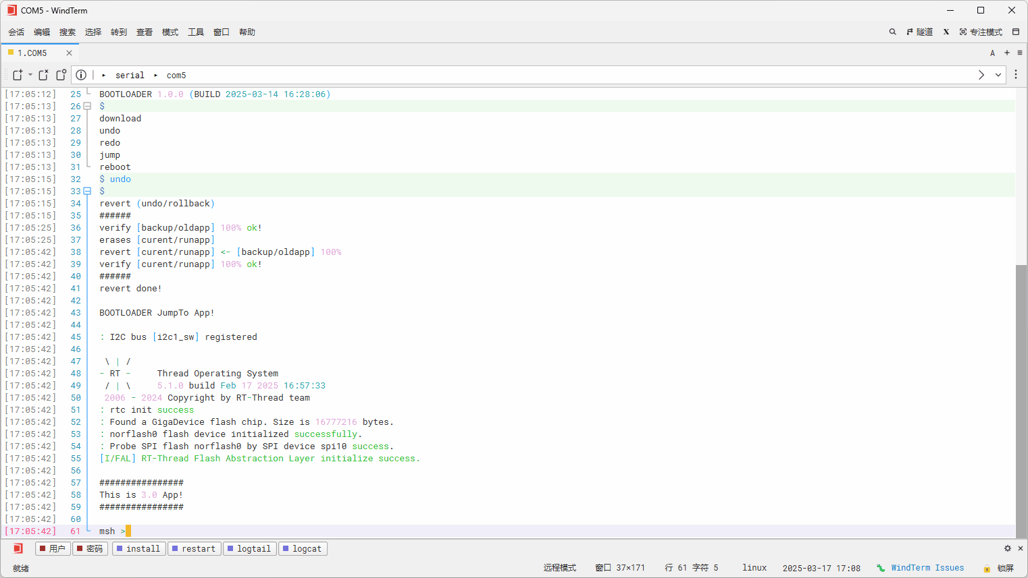Open quick bar settings gear

tap(1007, 548)
